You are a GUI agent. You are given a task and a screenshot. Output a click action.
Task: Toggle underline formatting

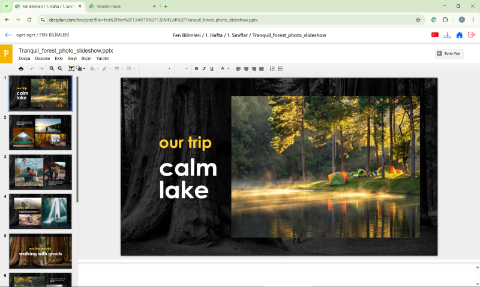212,69
